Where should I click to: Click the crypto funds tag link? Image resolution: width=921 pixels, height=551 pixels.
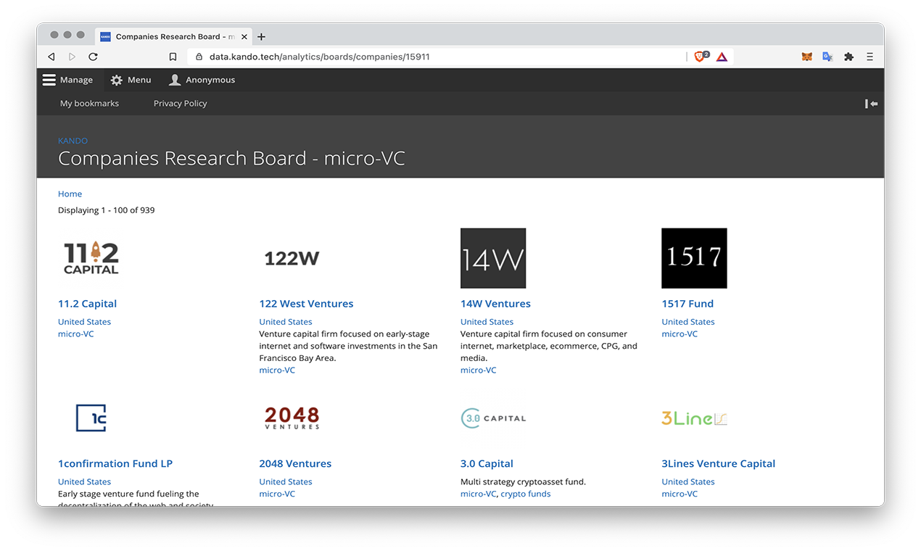click(526, 494)
